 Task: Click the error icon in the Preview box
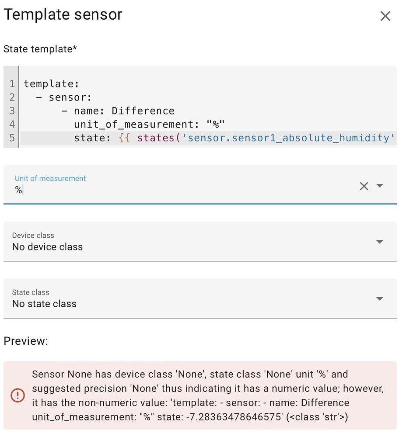(17, 395)
